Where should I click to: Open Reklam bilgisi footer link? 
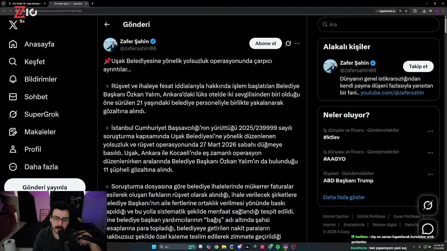pyautogui.click(x=385, y=225)
